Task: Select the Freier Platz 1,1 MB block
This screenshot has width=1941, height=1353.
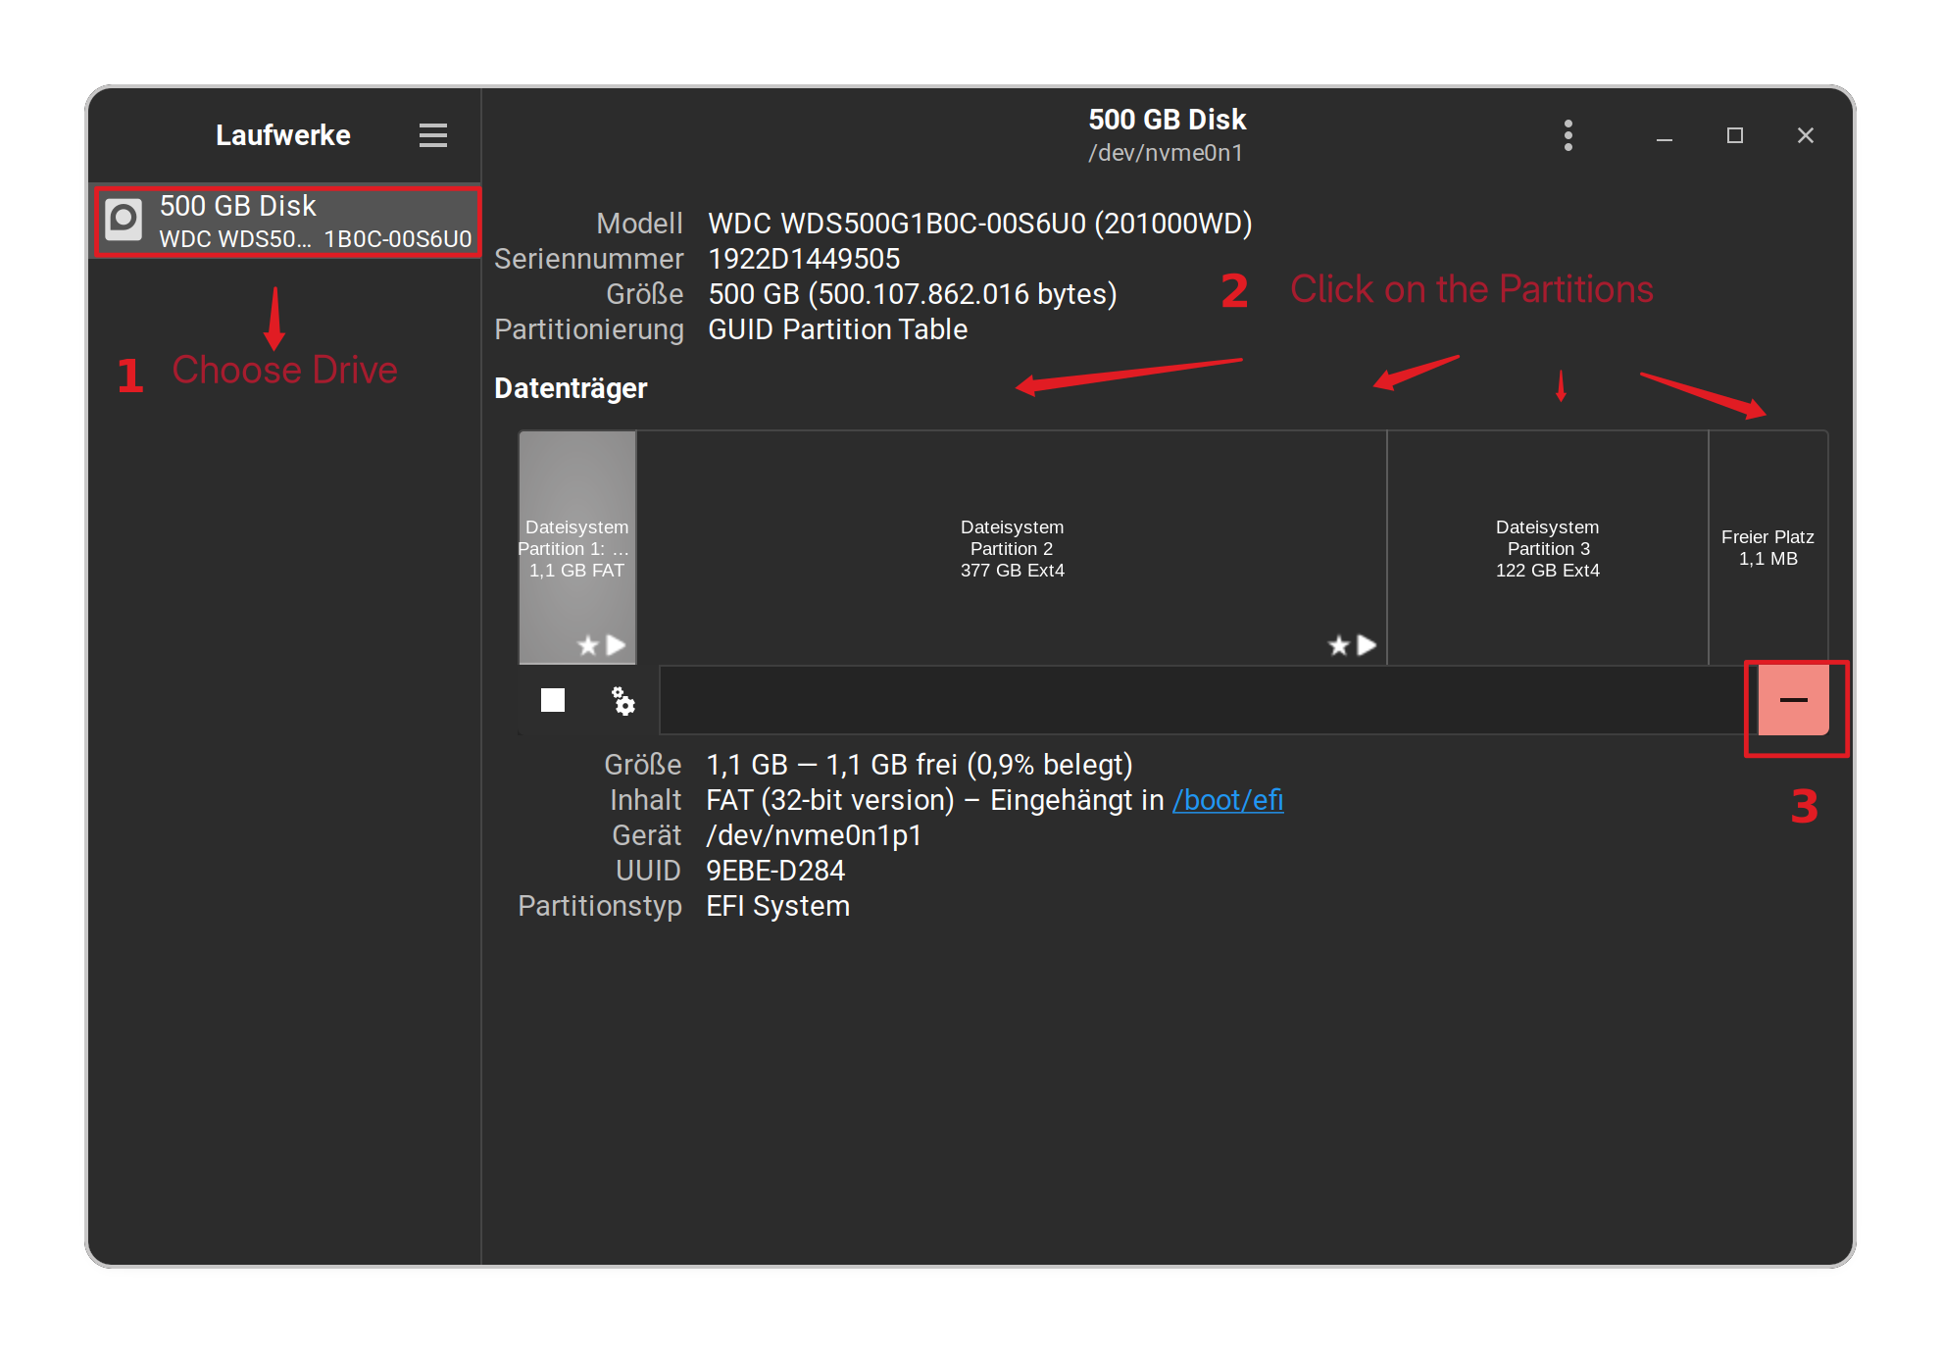Action: point(1767,547)
